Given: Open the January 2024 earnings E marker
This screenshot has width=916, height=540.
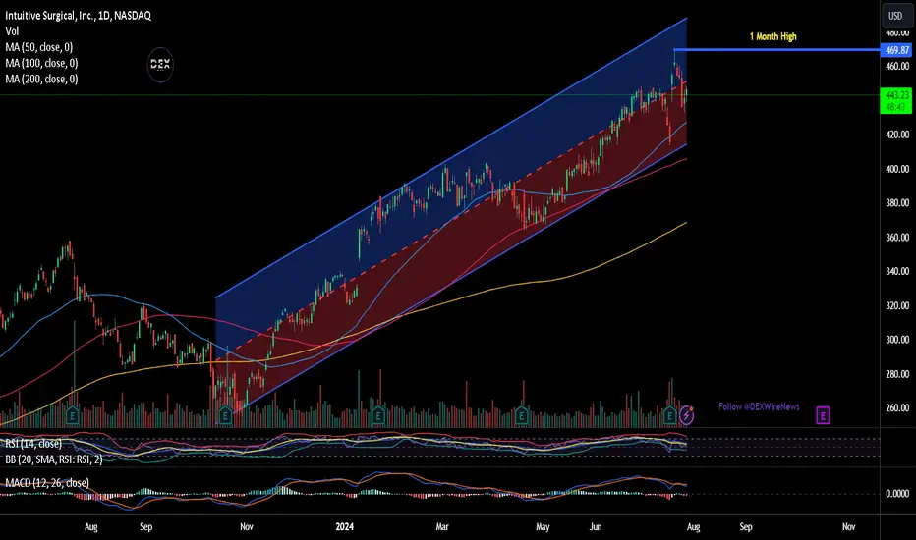Looking at the screenshot, I should click(378, 415).
